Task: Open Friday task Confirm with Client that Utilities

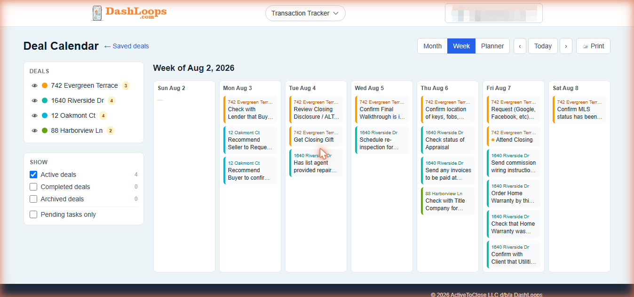Action: (x=514, y=254)
